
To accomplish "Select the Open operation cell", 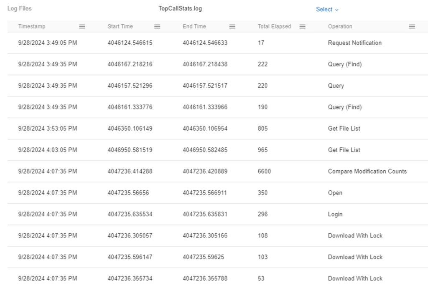I will 335,193.
